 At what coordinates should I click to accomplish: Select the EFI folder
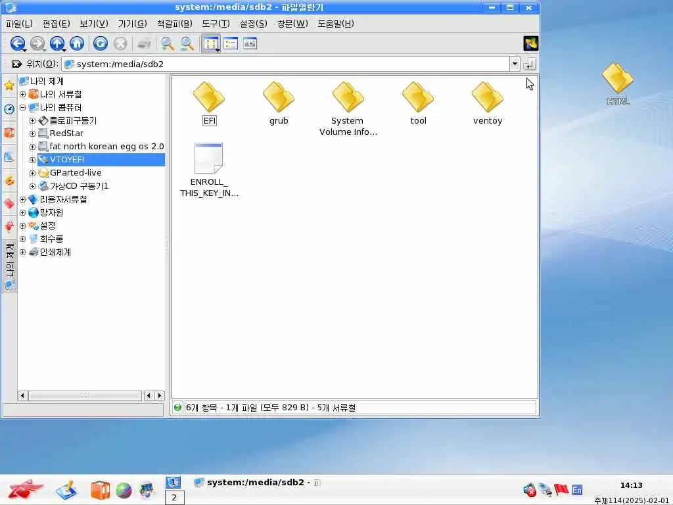pyautogui.click(x=209, y=103)
